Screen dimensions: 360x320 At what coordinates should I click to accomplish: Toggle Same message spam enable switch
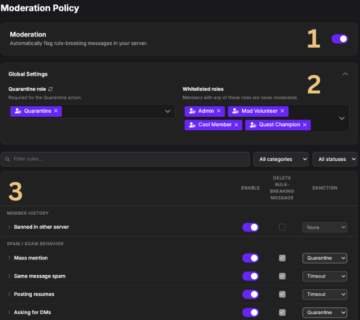click(x=251, y=276)
